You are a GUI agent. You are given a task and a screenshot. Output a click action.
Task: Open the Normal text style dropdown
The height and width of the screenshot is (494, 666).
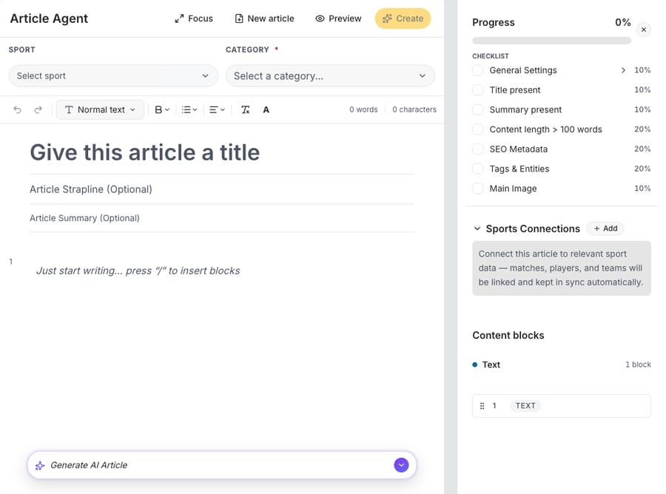[100, 110]
